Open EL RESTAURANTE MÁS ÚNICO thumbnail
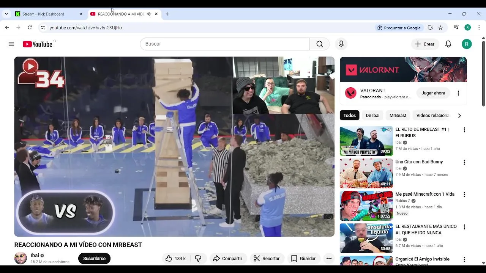Viewport: 486px width, 273px height. coord(366,238)
